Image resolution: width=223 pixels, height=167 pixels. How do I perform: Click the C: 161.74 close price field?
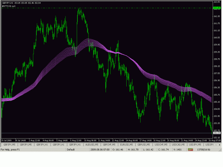point(163,150)
